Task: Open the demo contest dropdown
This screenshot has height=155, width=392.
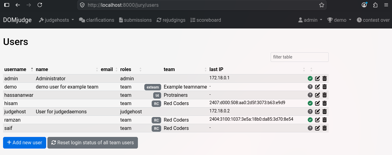Action: click(339, 20)
